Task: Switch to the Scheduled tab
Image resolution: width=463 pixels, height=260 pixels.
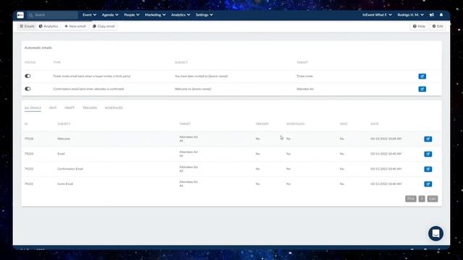Action: (x=114, y=108)
